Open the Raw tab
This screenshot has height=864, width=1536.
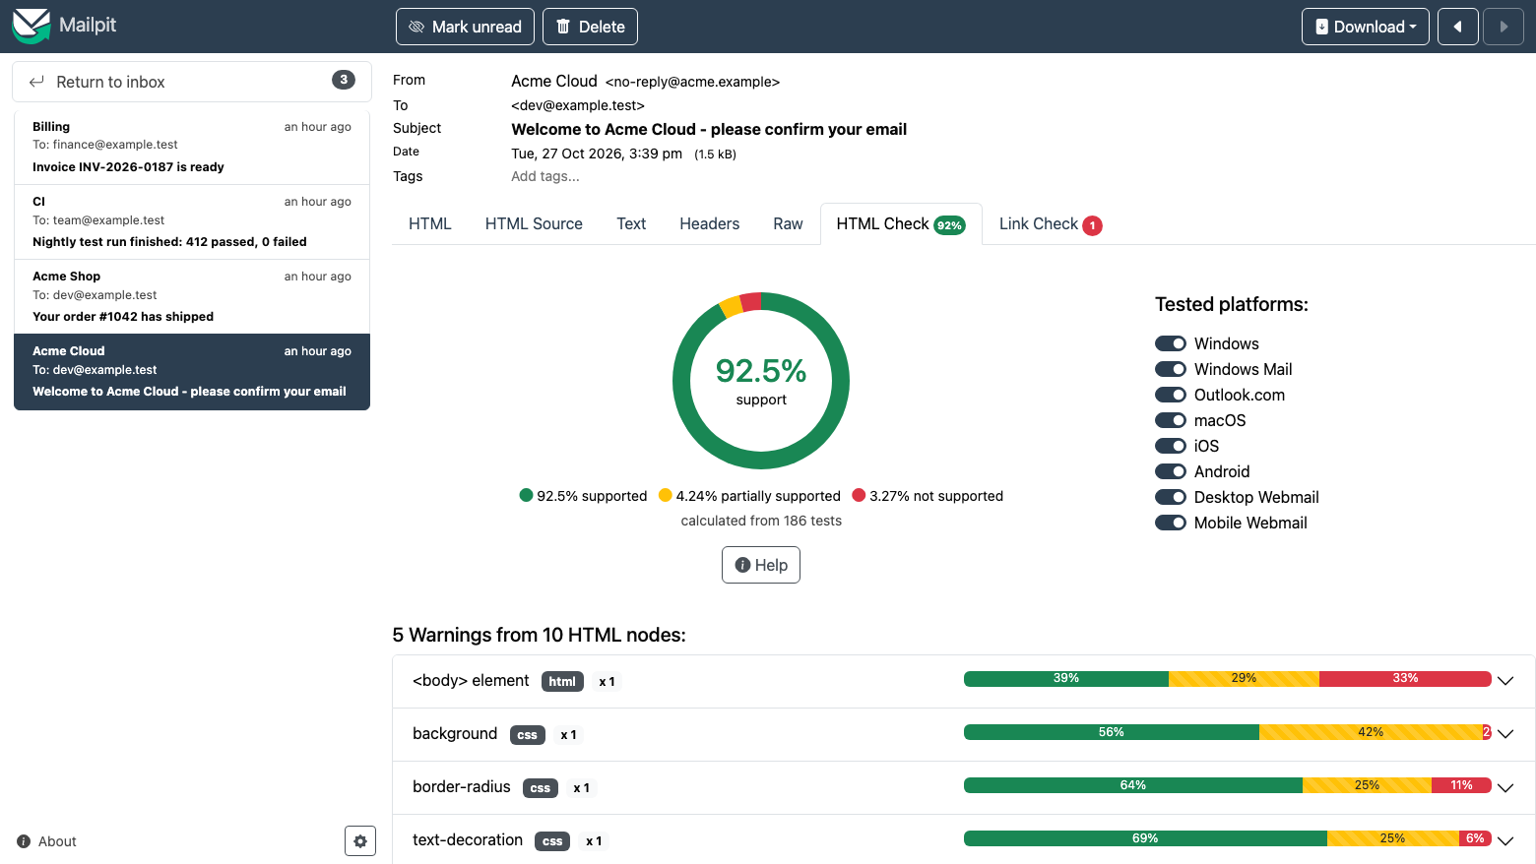tap(788, 223)
